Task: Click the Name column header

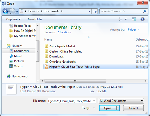Action: point(48,39)
